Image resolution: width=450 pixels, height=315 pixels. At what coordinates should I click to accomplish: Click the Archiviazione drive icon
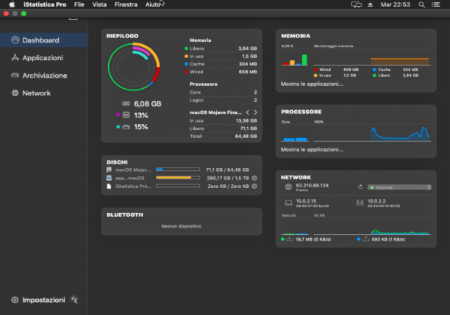[15, 76]
